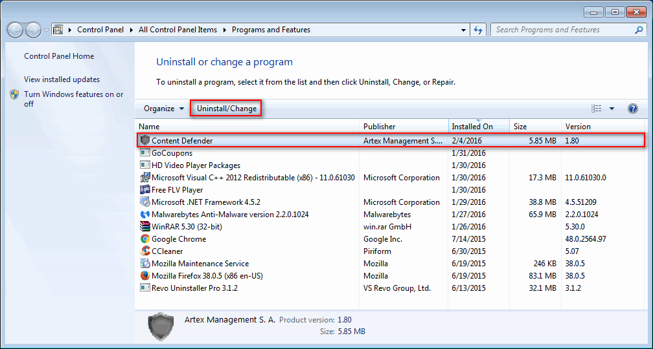This screenshot has height=349, width=653.
Task: Click the refresh icon beside address bar
Action: tap(477, 30)
